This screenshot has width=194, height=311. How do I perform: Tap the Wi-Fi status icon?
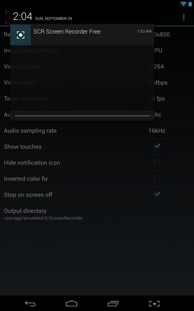click(183, 4)
